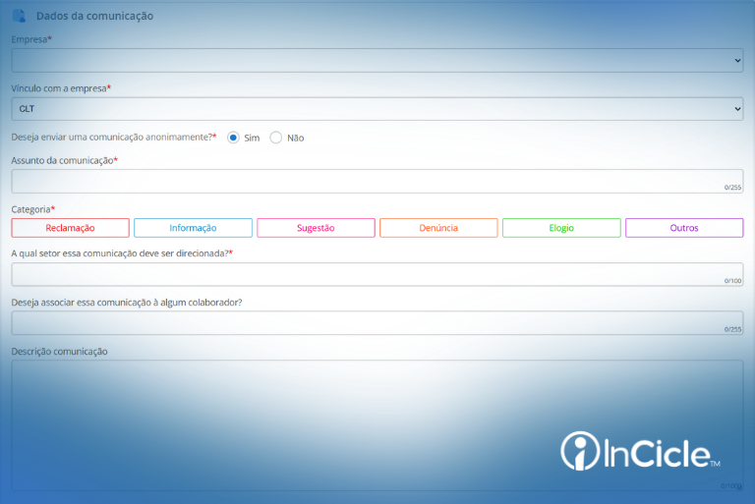Click the Categoria field label
Viewport: 755px width, 504px height.
[x=30, y=209]
